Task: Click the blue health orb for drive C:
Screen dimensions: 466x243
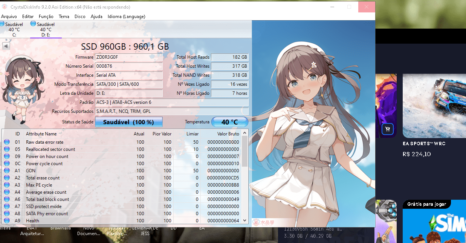Action: click(2, 24)
